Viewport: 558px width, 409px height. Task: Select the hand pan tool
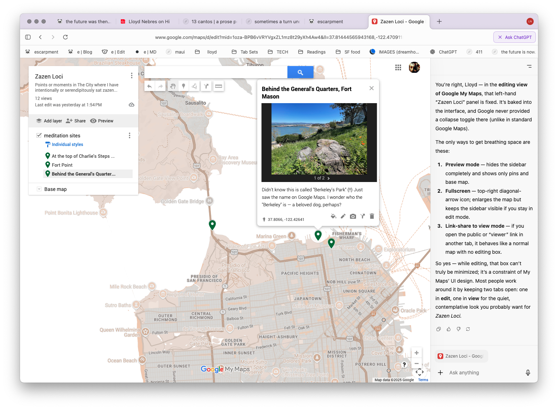[173, 86]
